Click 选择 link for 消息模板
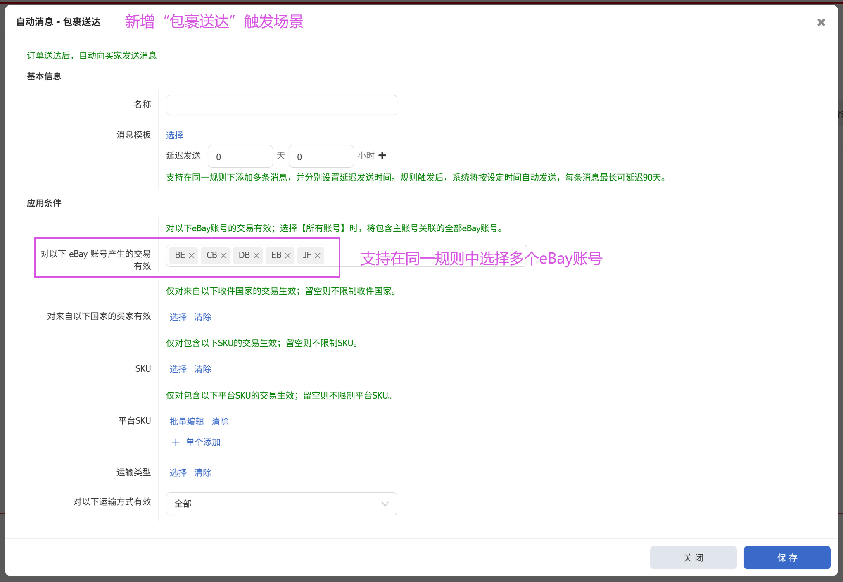The width and height of the screenshot is (843, 582). (x=174, y=135)
